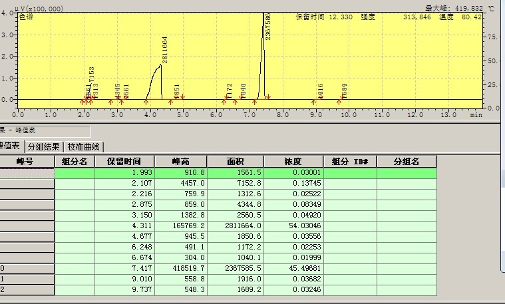Click the 面积 column header
This screenshot has width=505, height=304.
[235, 162]
